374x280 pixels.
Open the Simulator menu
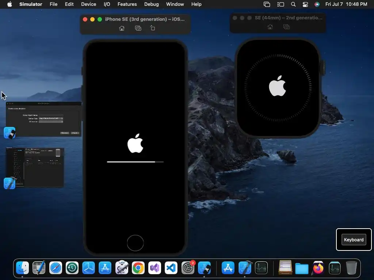(x=31, y=4)
